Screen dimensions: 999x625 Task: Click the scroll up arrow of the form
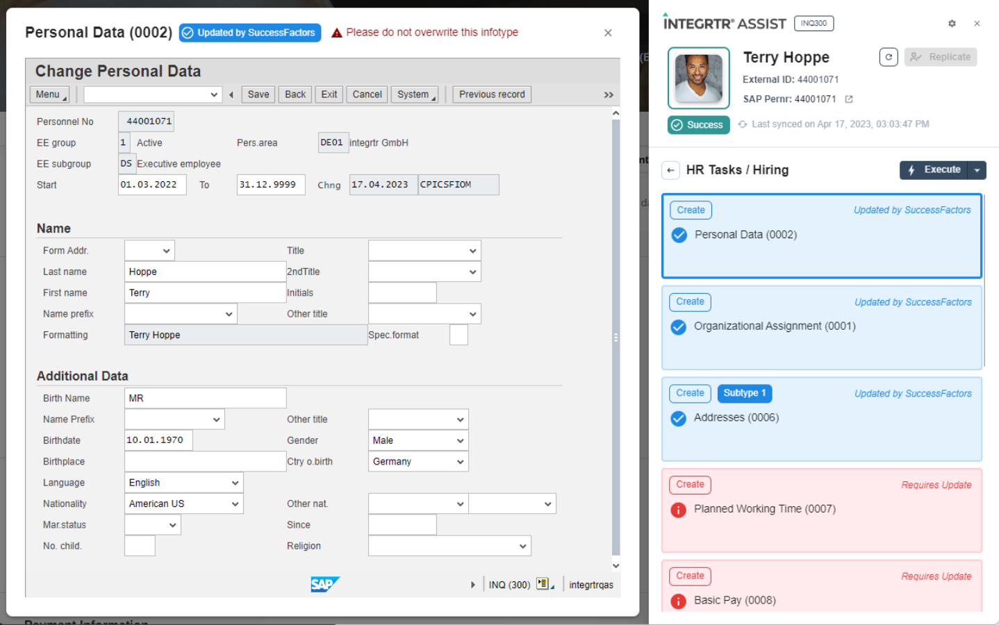(616, 113)
